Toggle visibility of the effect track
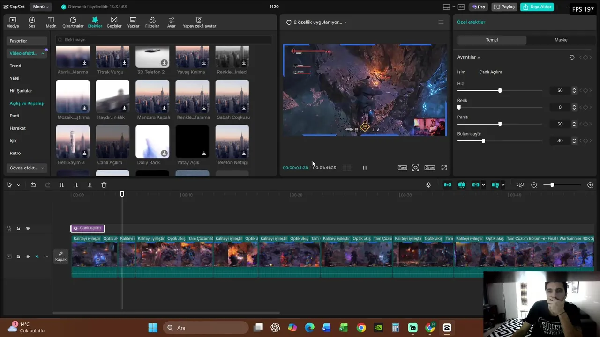 click(28, 228)
